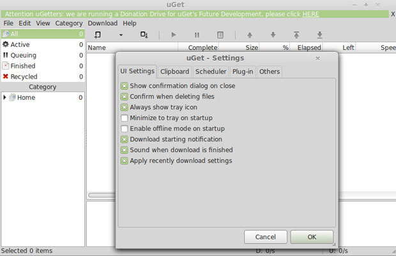Click the batch download toolbar icon
Viewport: 396px width, 256px height.
click(x=144, y=35)
